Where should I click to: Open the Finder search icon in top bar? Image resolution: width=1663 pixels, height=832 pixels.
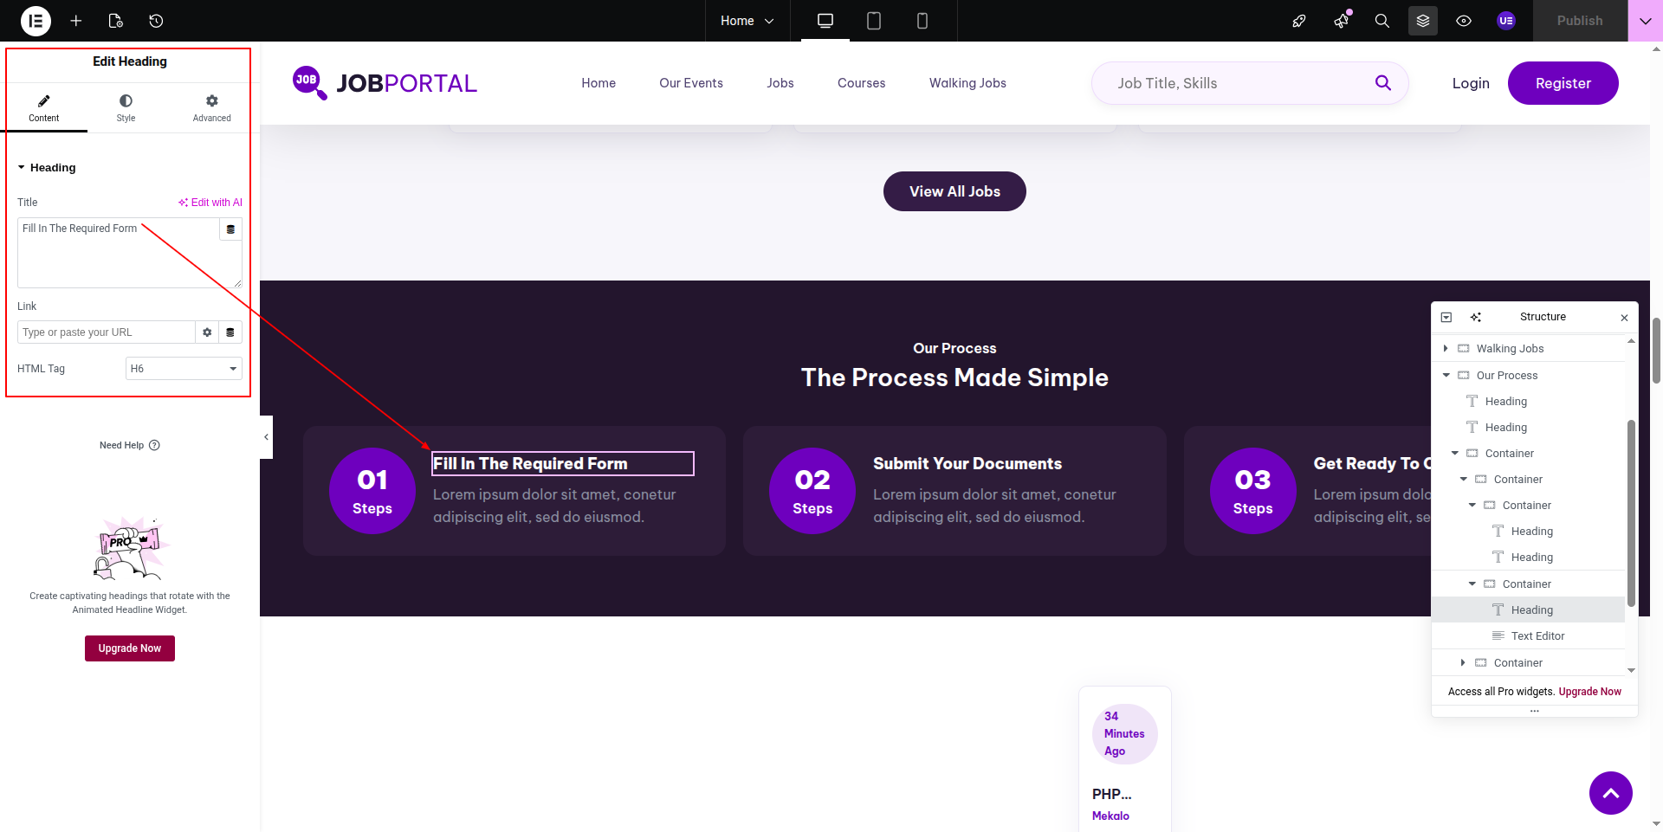[1382, 21]
